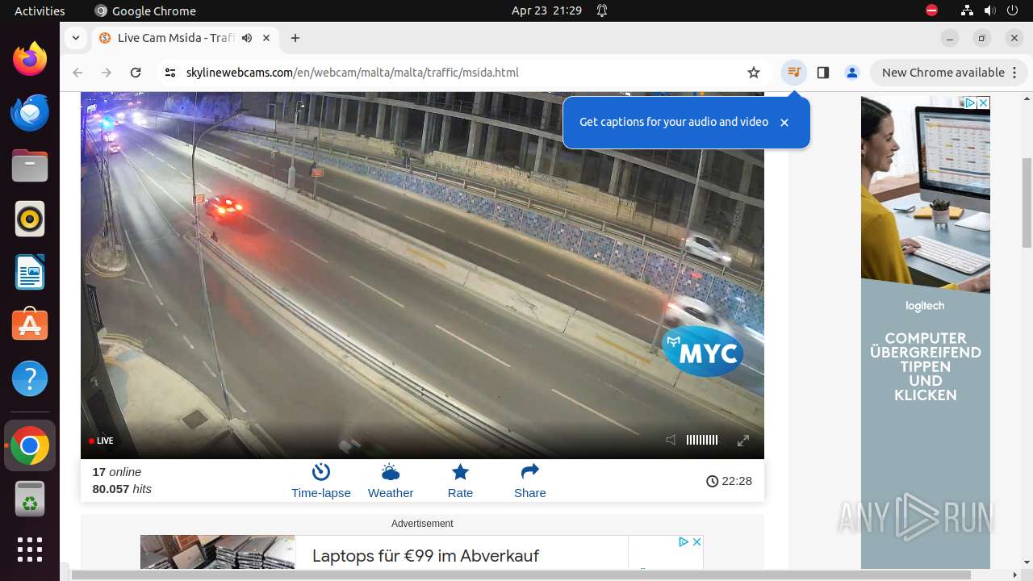Click the 22:28 local time clock
The image size is (1033, 581).
[729, 481]
